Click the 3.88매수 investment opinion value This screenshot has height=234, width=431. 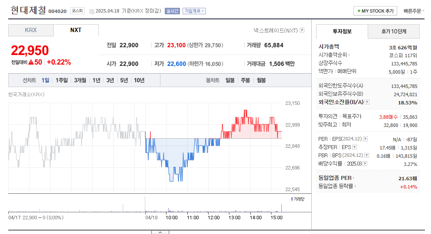389,117
